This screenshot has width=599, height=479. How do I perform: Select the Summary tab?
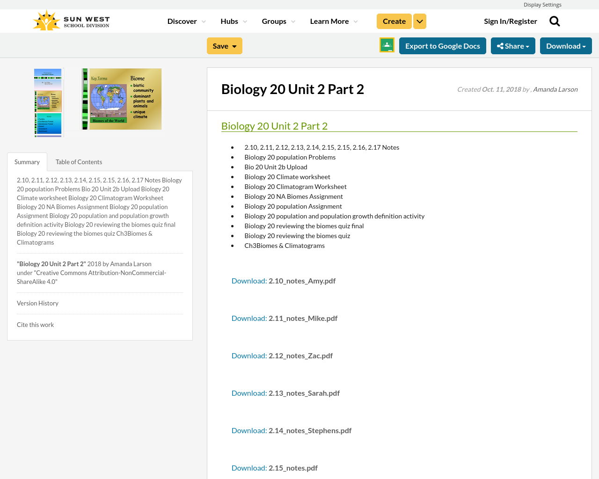[x=27, y=161]
